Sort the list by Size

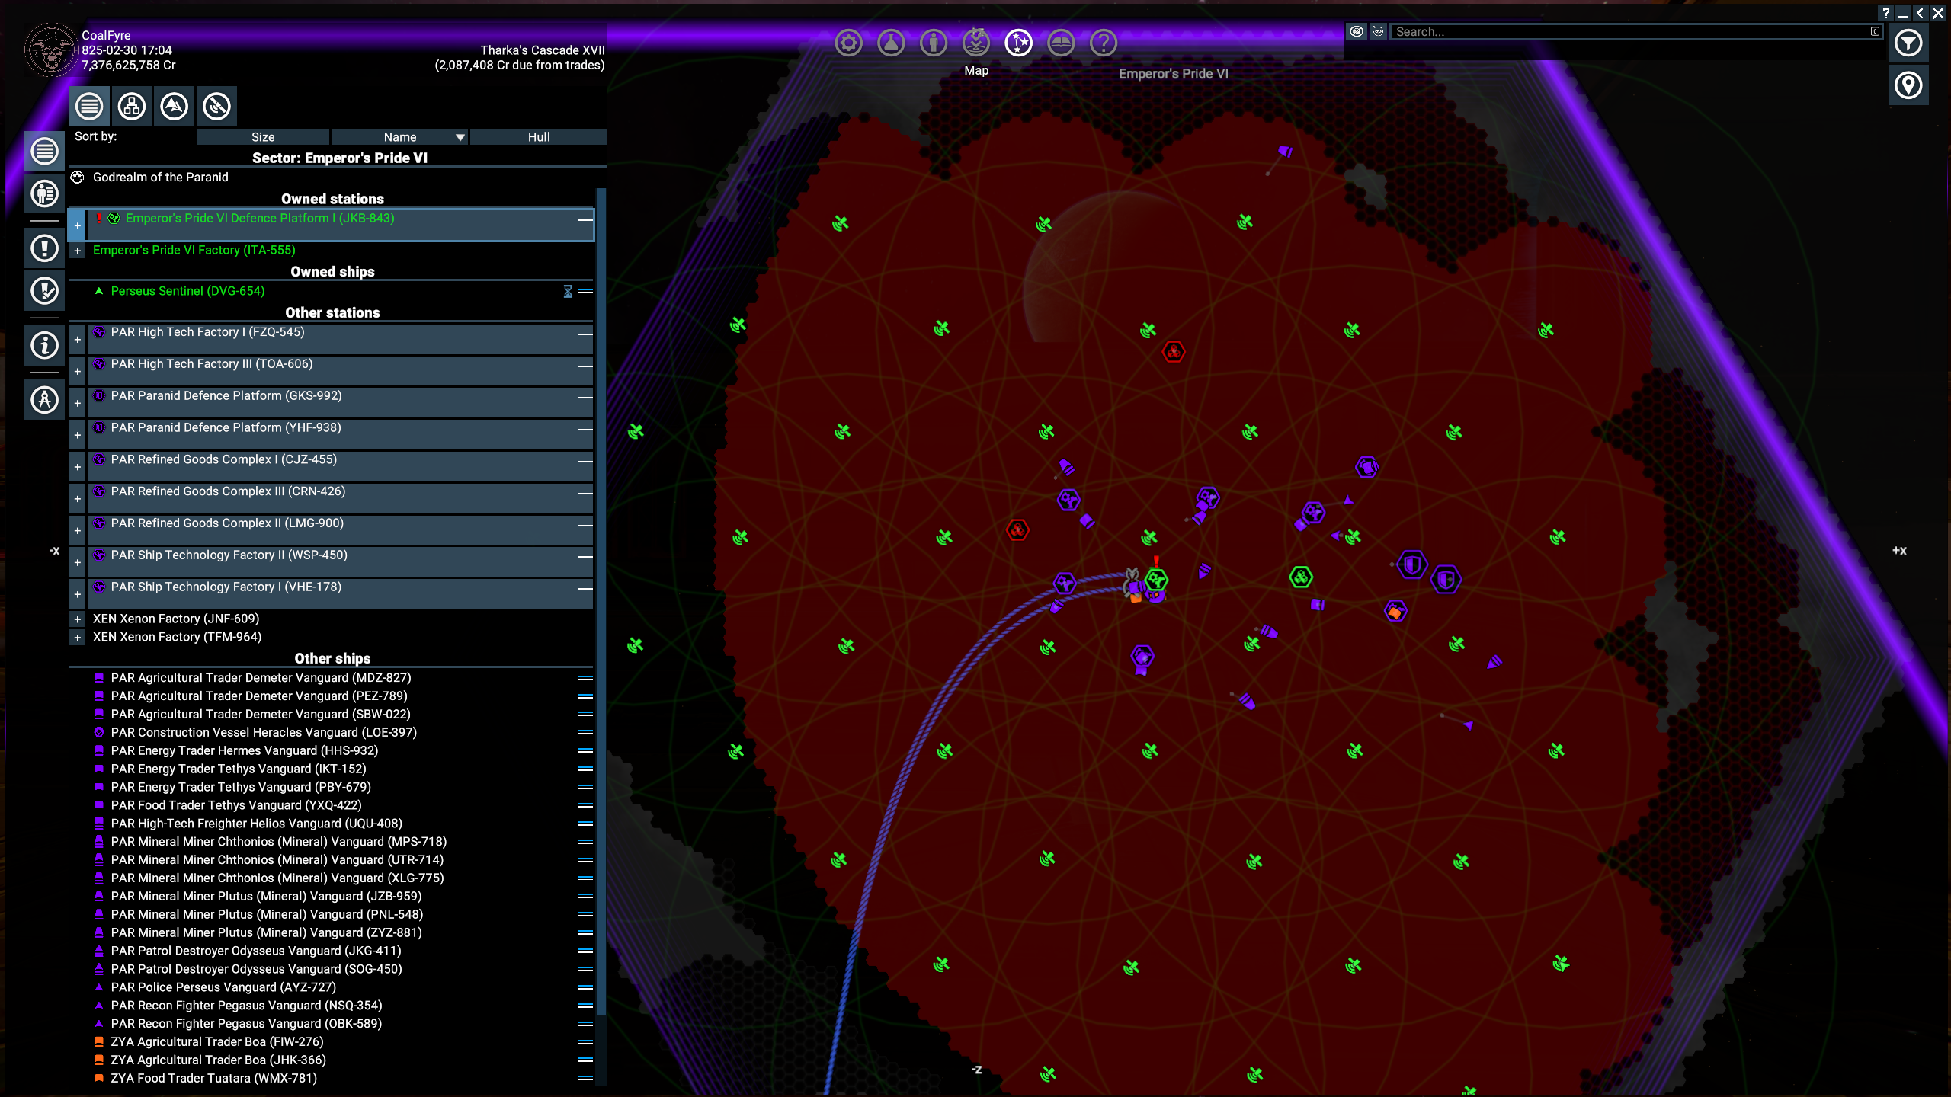(x=263, y=137)
